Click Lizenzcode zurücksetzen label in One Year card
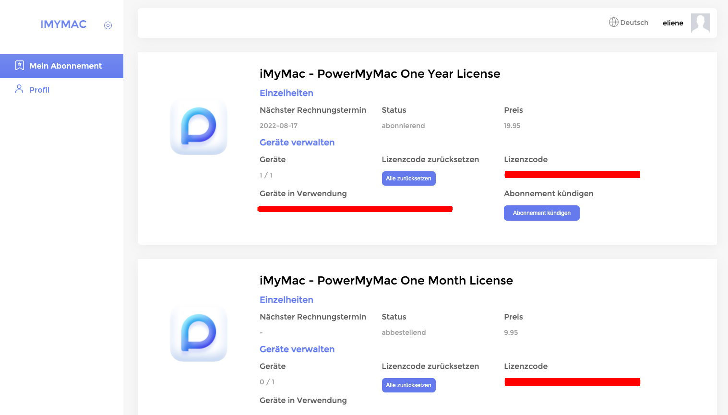The height and width of the screenshot is (415, 728). [x=430, y=160]
